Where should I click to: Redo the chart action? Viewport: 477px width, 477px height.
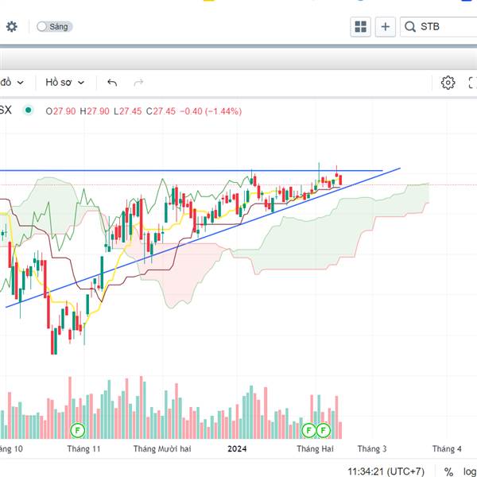138,83
